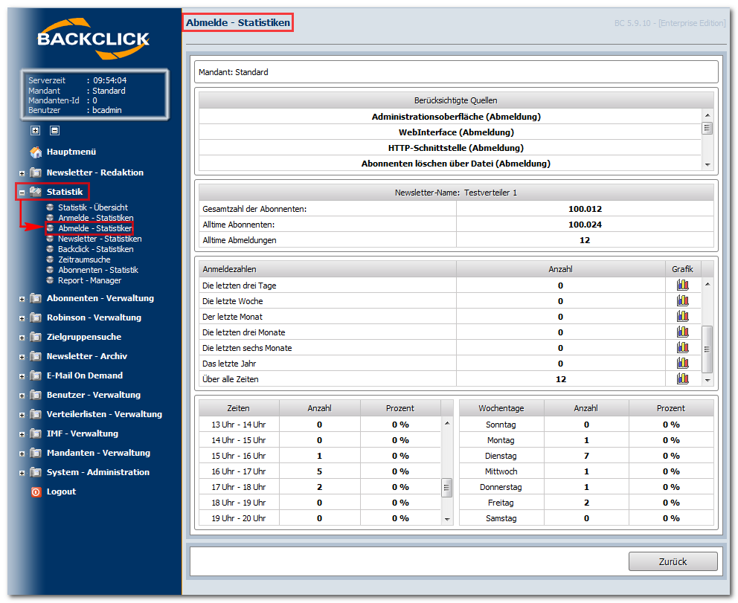
Task: Open chart icon for Das letzte Jahr
Action: point(682,363)
